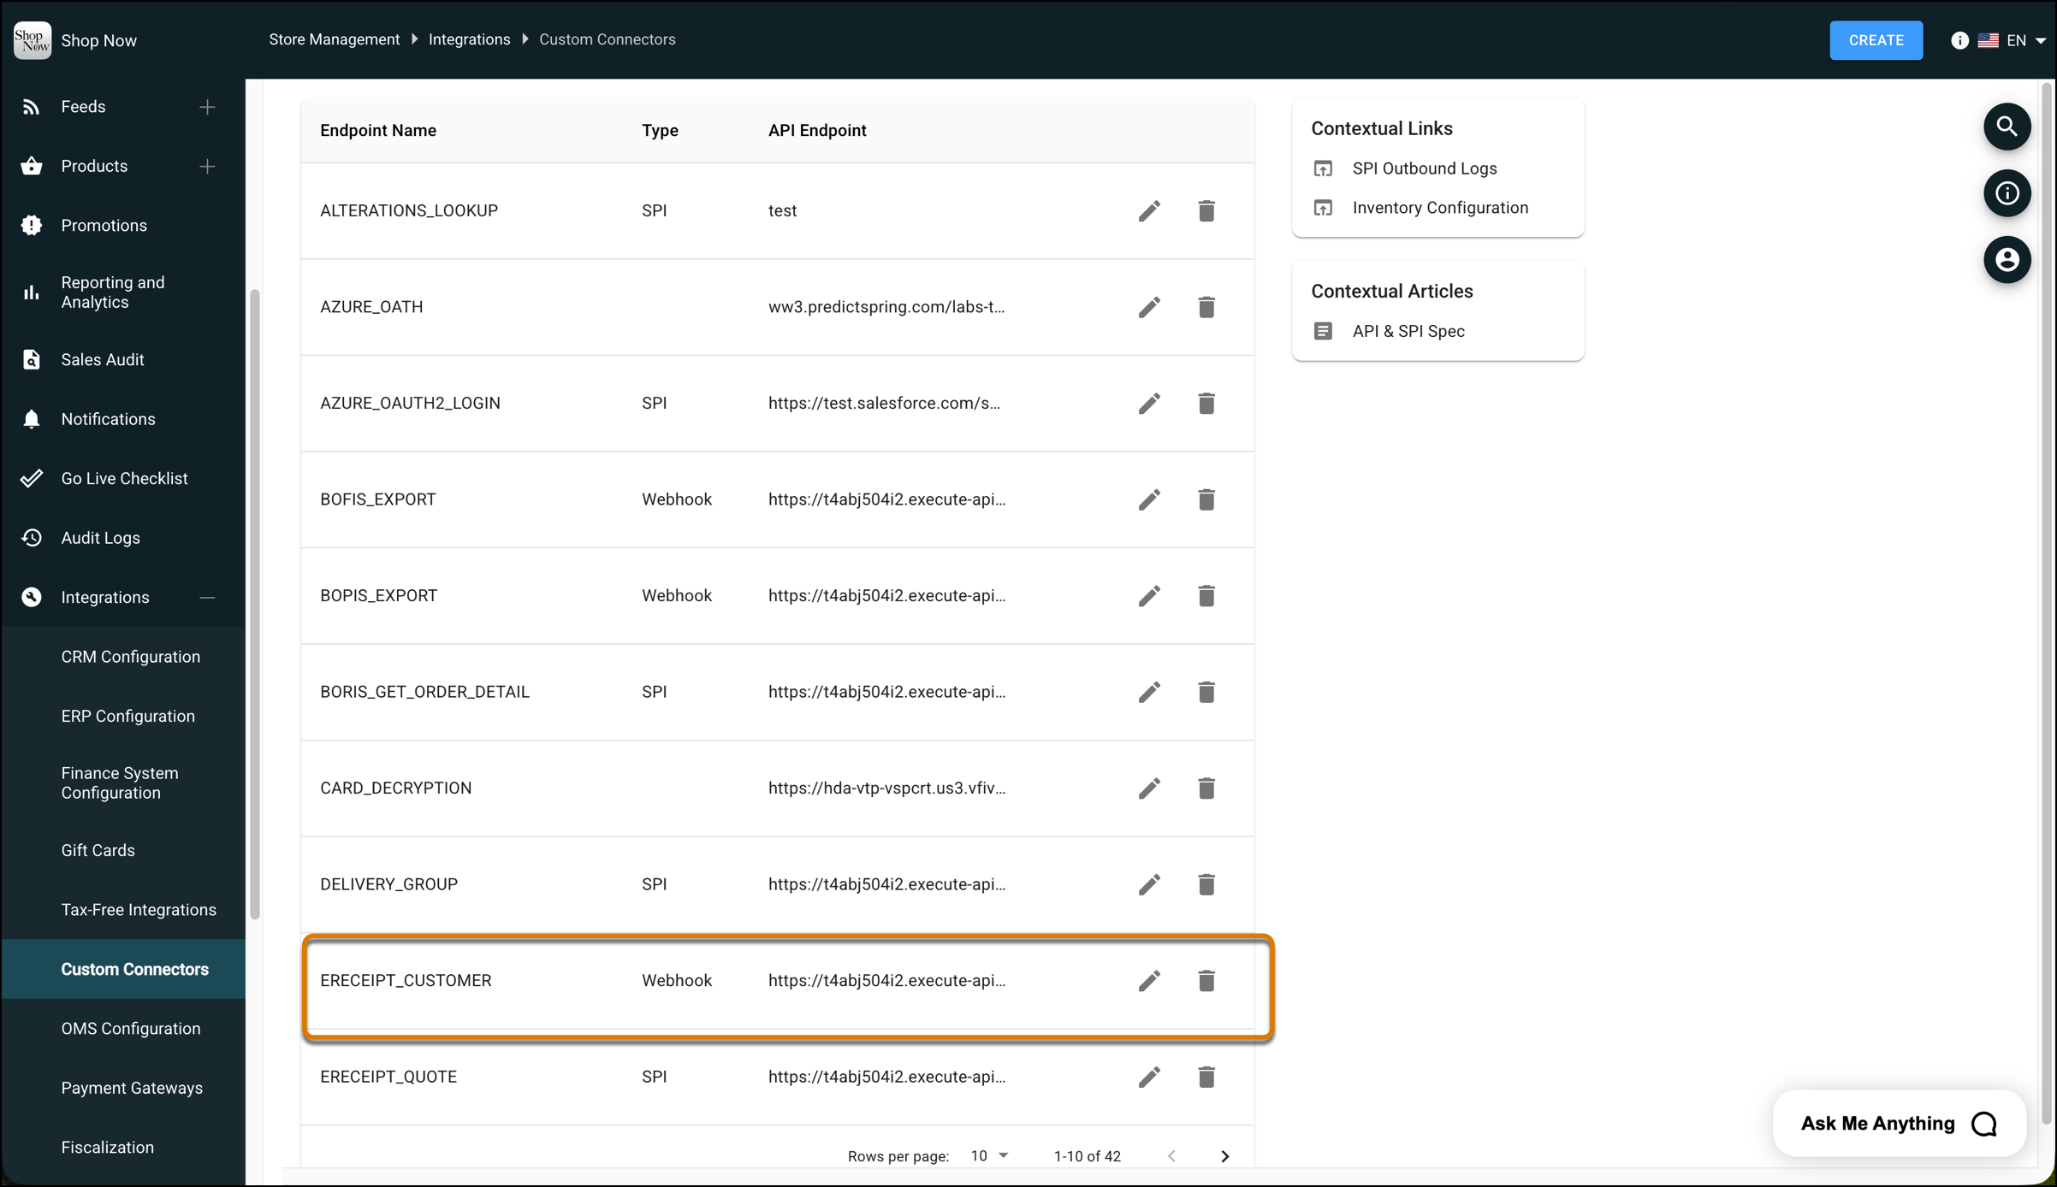Click the CREATE button
Viewport: 2057px width, 1187px height.
1876,40
